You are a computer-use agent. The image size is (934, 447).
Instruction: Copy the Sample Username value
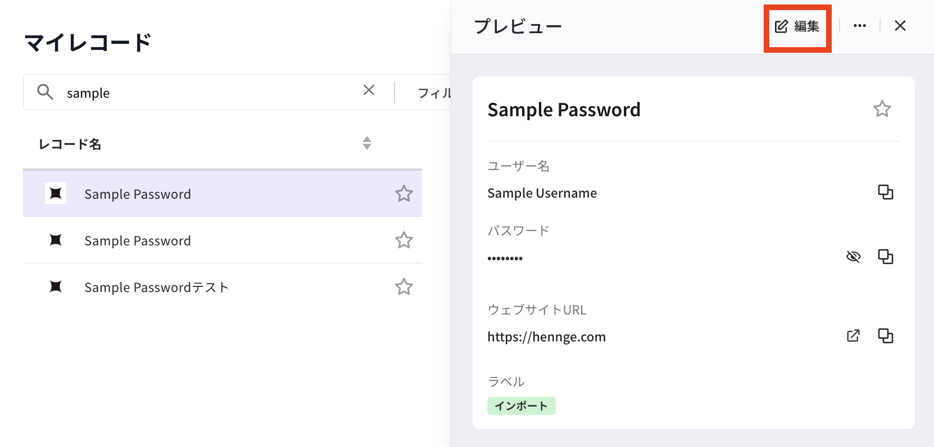tap(885, 192)
